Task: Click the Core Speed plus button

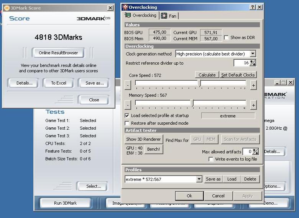Action: pyautogui.click(x=253, y=85)
